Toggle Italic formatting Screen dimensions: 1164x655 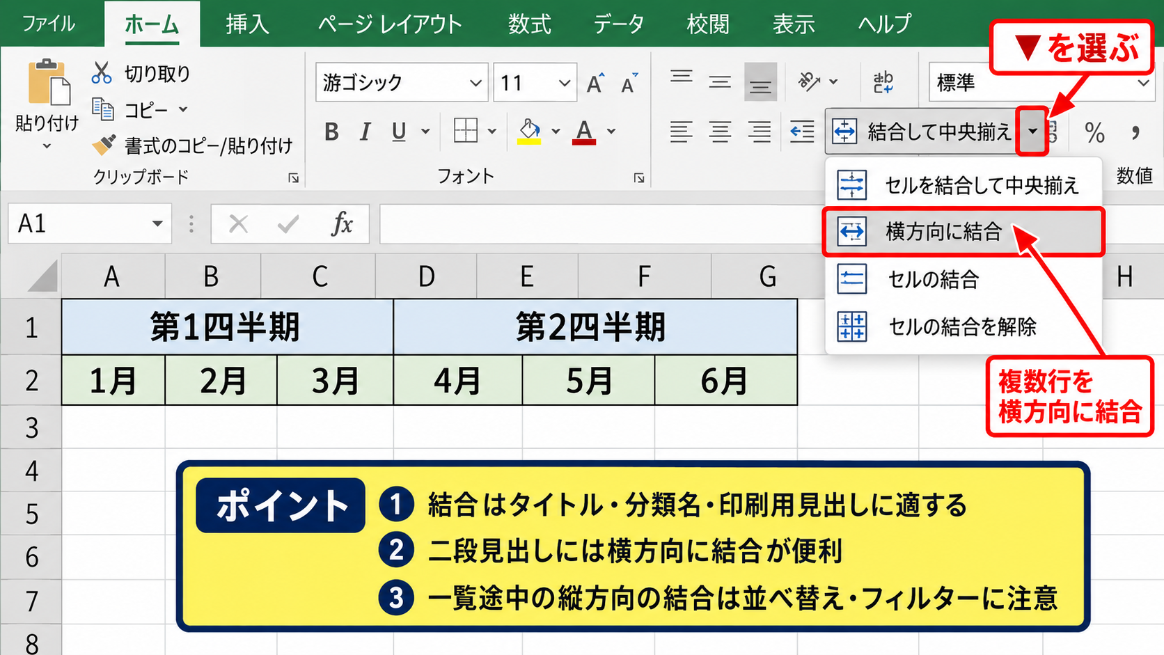coord(365,132)
